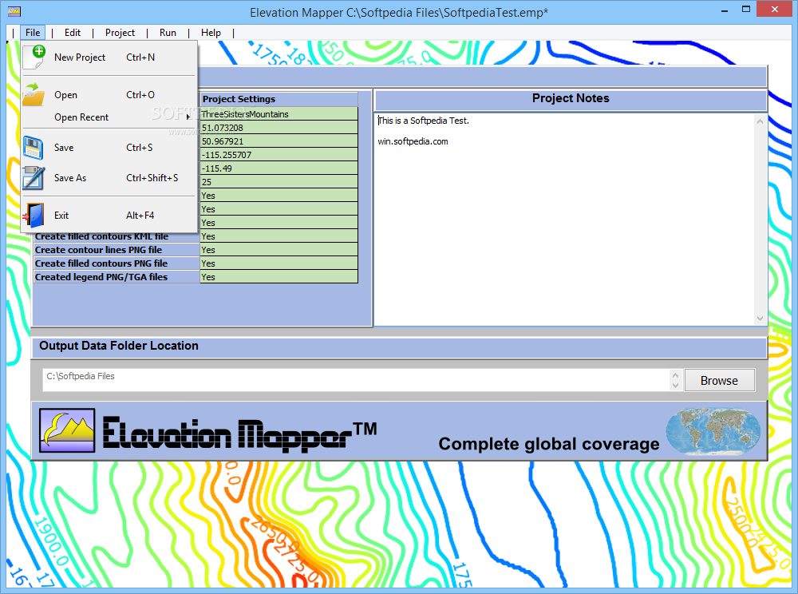Click Project Notes scrollbar down arrow
The height and width of the screenshot is (594, 798).
tap(760, 319)
